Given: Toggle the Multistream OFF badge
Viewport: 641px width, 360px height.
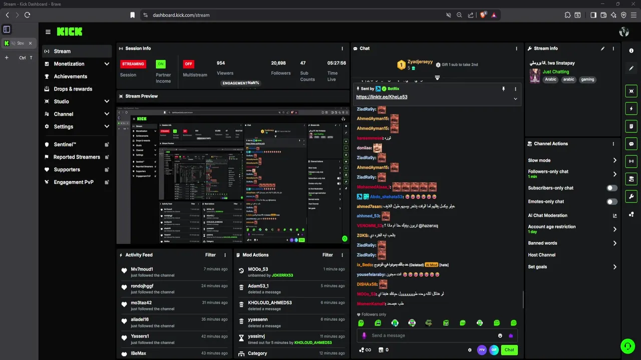Looking at the screenshot, I should [x=188, y=64].
